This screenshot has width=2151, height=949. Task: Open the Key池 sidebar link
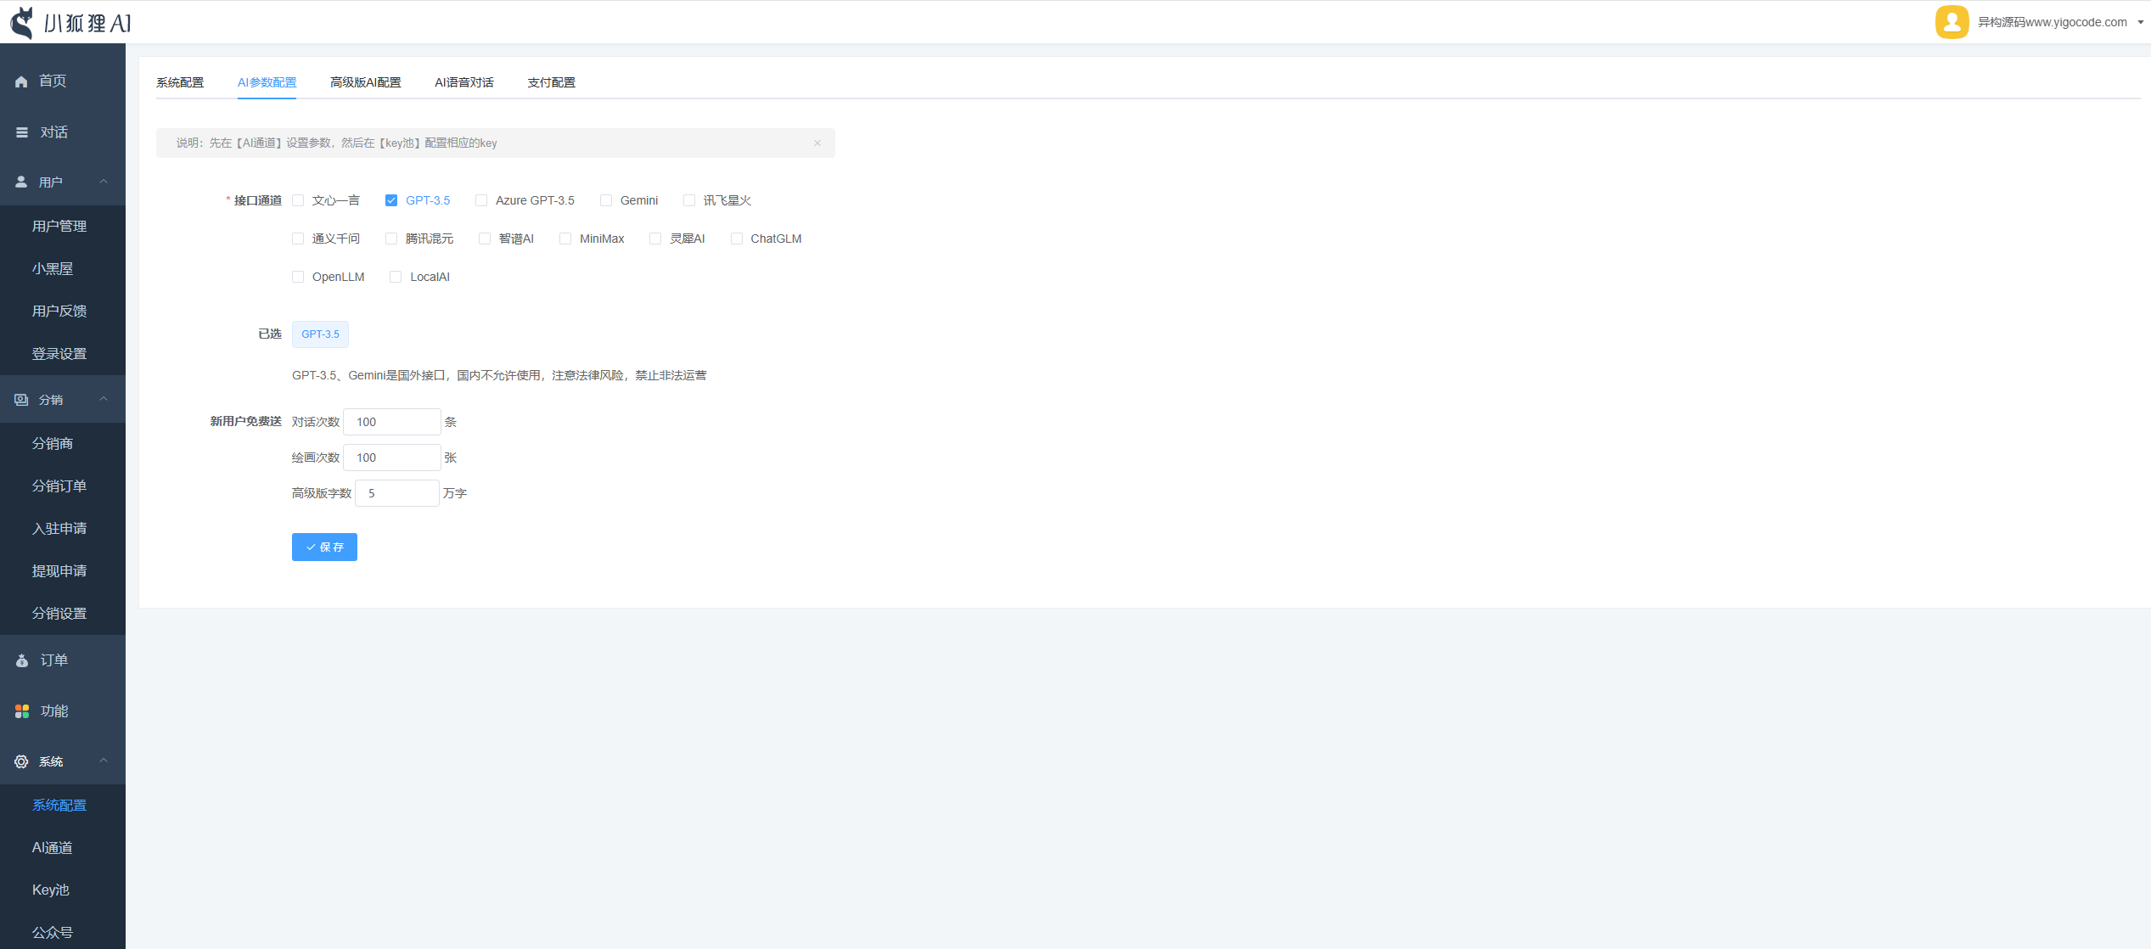pyautogui.click(x=51, y=890)
